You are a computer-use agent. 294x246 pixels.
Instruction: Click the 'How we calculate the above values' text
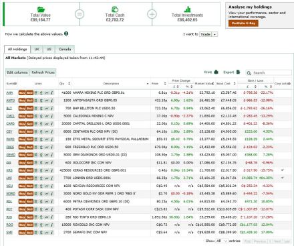[x=34, y=34]
